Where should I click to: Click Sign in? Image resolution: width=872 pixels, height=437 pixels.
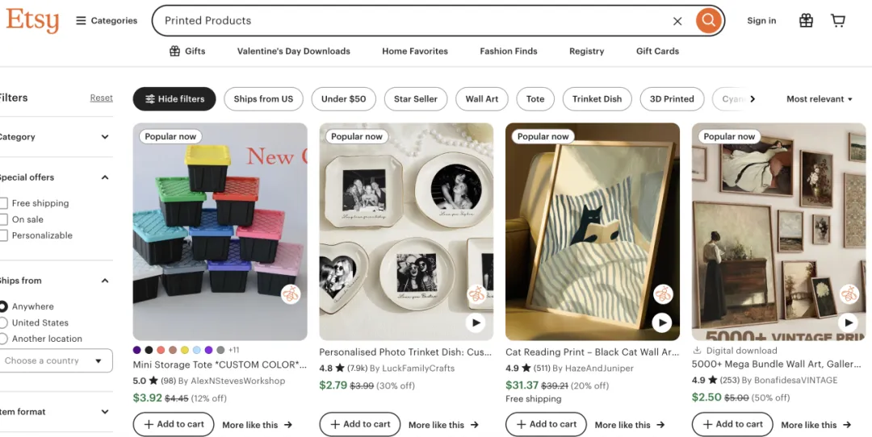761,21
